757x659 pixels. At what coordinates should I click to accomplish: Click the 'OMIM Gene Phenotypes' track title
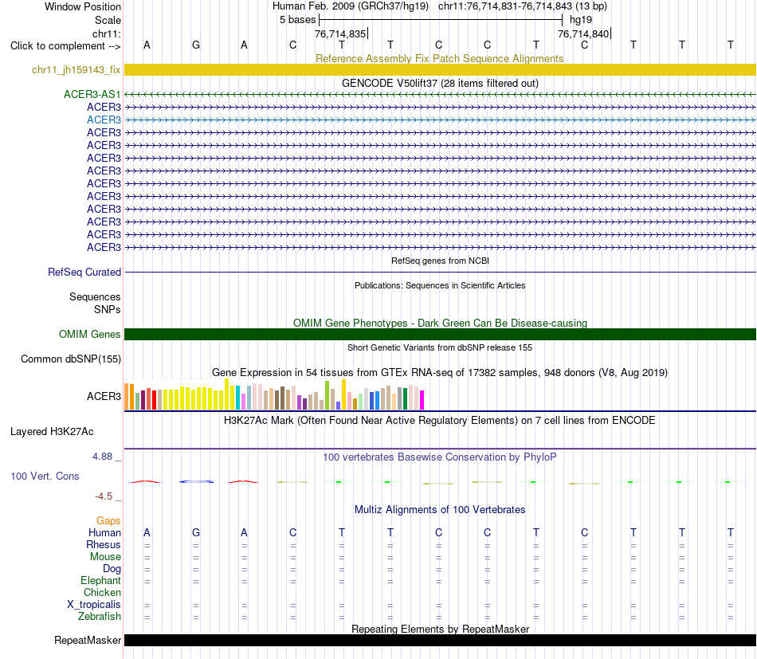(x=440, y=323)
